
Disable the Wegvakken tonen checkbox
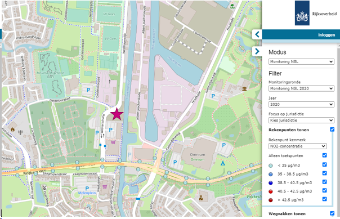click(x=332, y=213)
